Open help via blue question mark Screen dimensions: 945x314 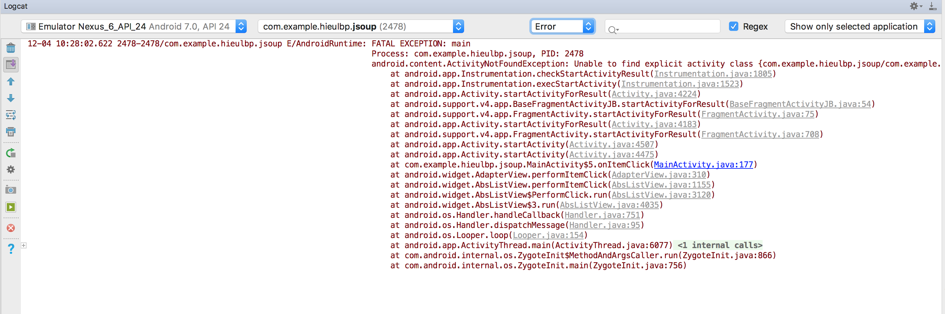tap(11, 249)
